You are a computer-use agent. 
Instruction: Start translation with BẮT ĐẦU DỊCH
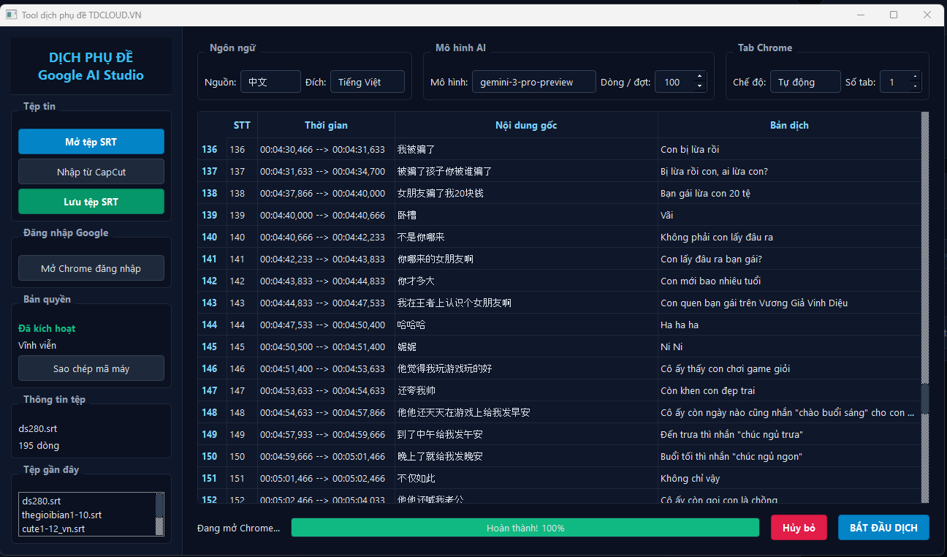coord(883,528)
